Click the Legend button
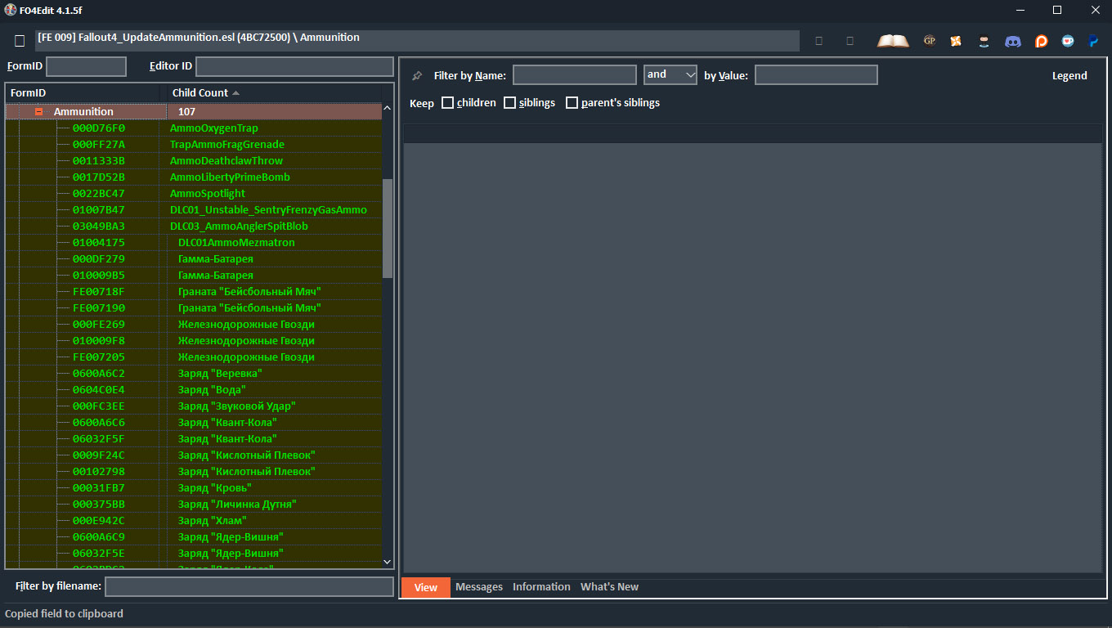This screenshot has width=1112, height=628. [x=1069, y=76]
